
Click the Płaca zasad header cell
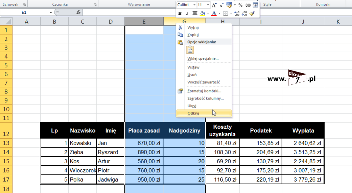(x=144, y=130)
